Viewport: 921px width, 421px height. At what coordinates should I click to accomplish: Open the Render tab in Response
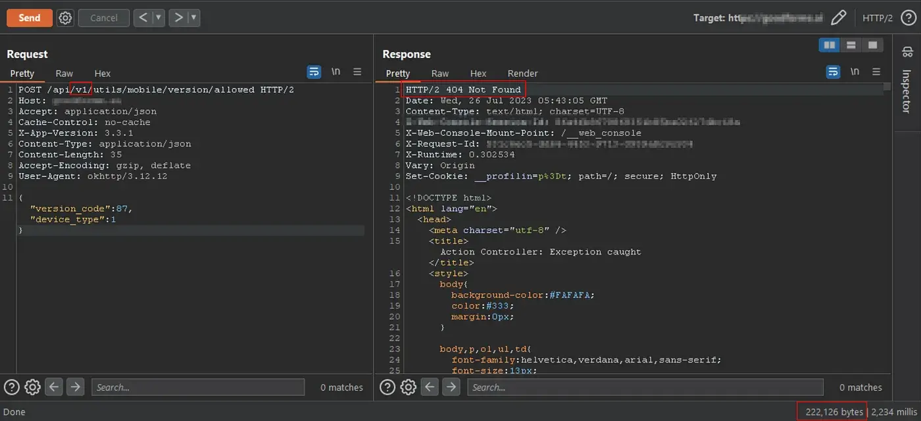(x=522, y=73)
